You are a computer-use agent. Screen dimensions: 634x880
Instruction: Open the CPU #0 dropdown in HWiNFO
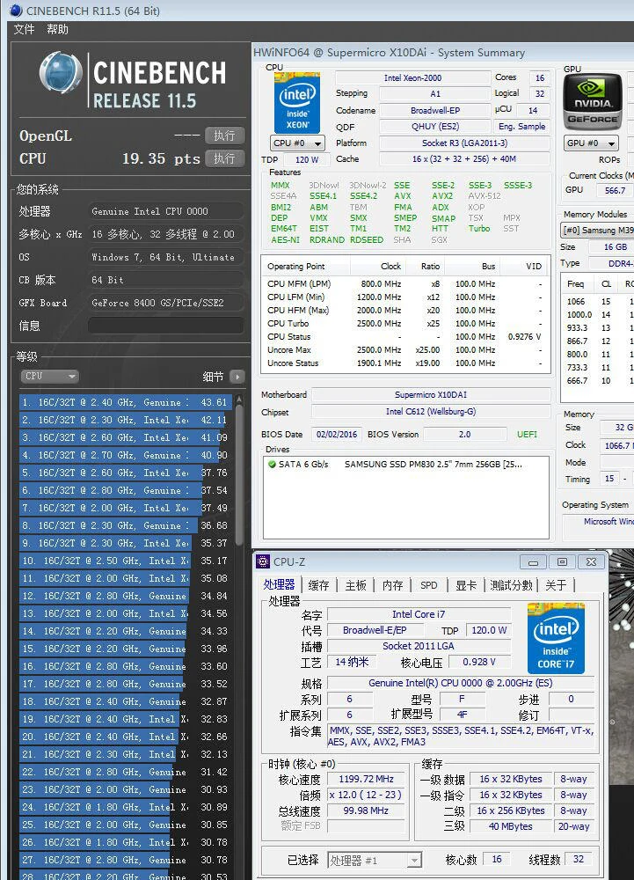pos(297,143)
